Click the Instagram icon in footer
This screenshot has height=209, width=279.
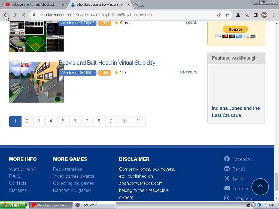point(227,198)
